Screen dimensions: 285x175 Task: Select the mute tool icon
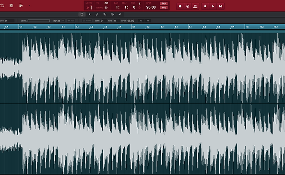120,14
